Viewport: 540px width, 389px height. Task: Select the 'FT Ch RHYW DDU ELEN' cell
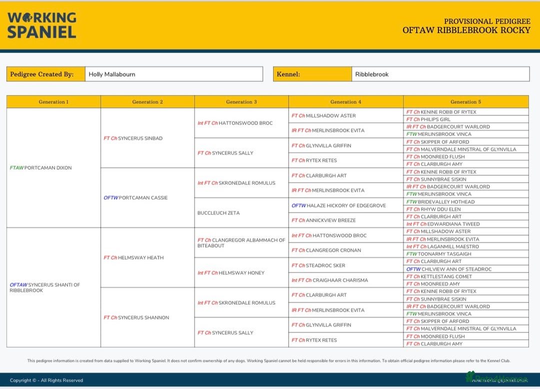[x=466, y=209]
